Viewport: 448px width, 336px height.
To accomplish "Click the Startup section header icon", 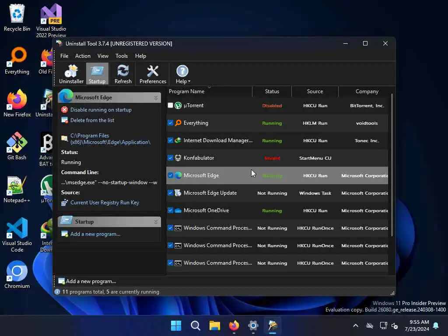I will pos(66,220).
